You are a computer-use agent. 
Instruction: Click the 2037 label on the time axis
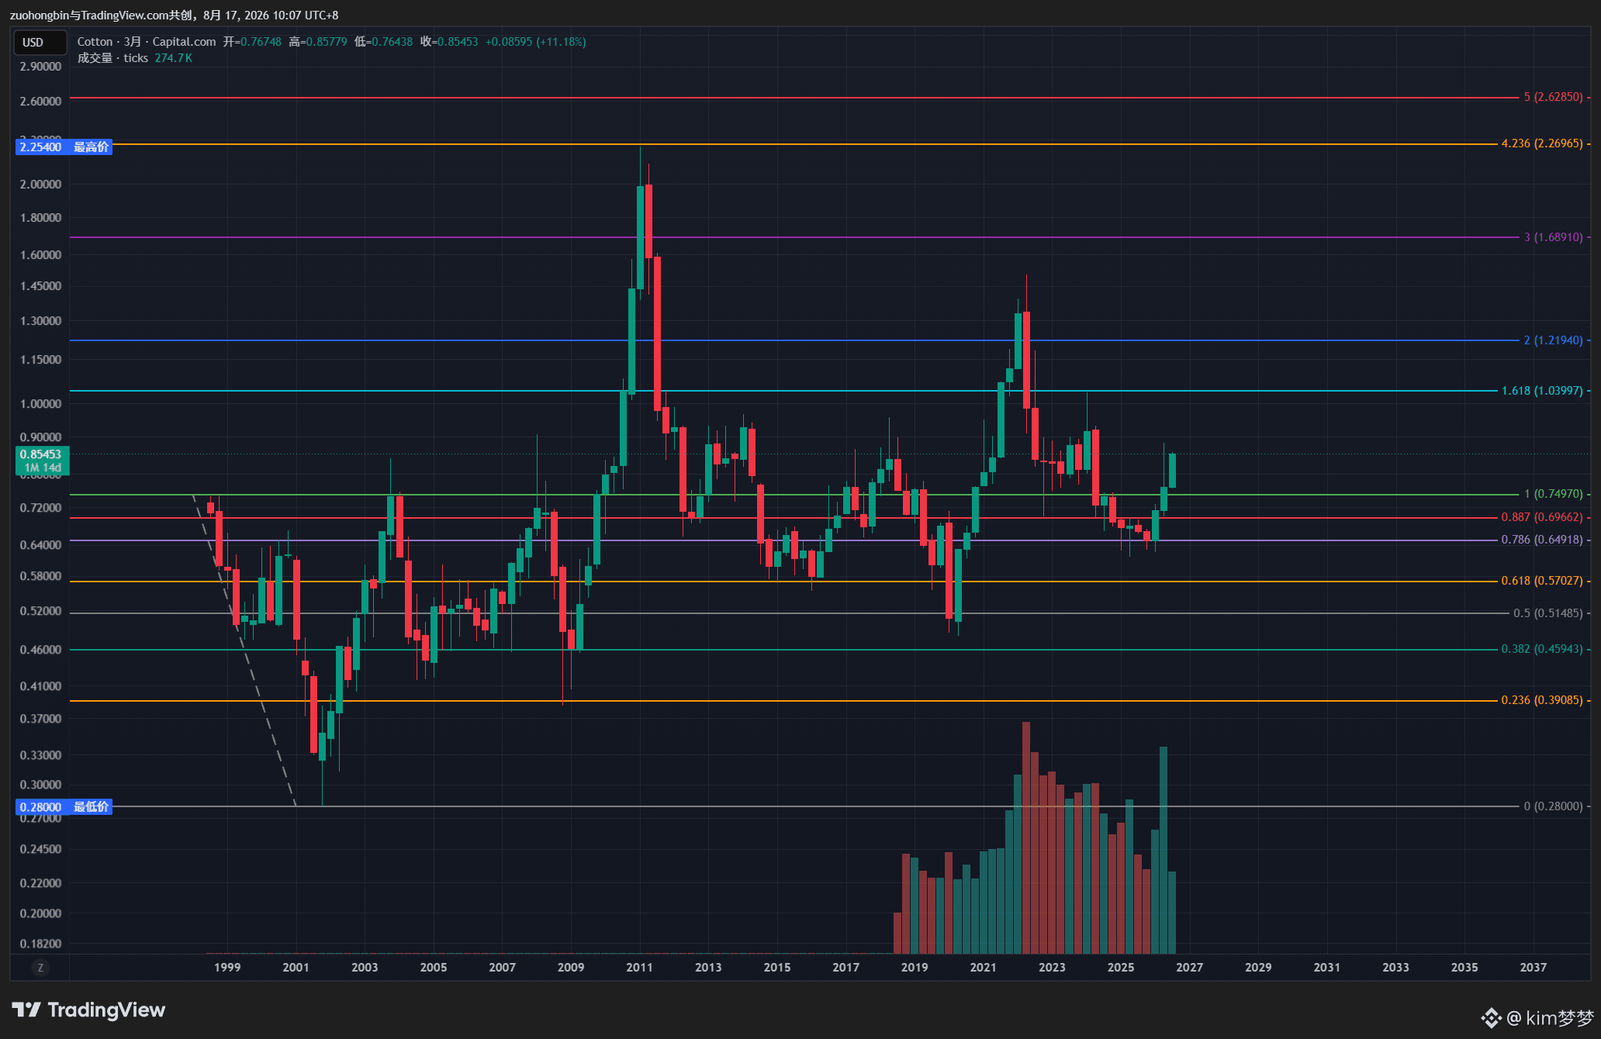[1533, 967]
